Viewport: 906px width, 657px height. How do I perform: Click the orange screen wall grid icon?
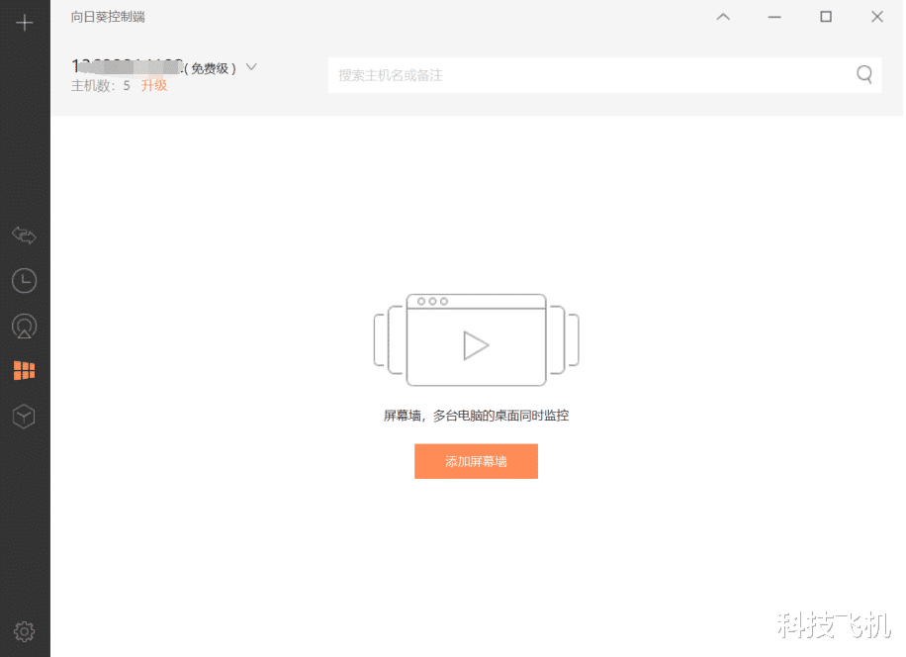pyautogui.click(x=24, y=370)
